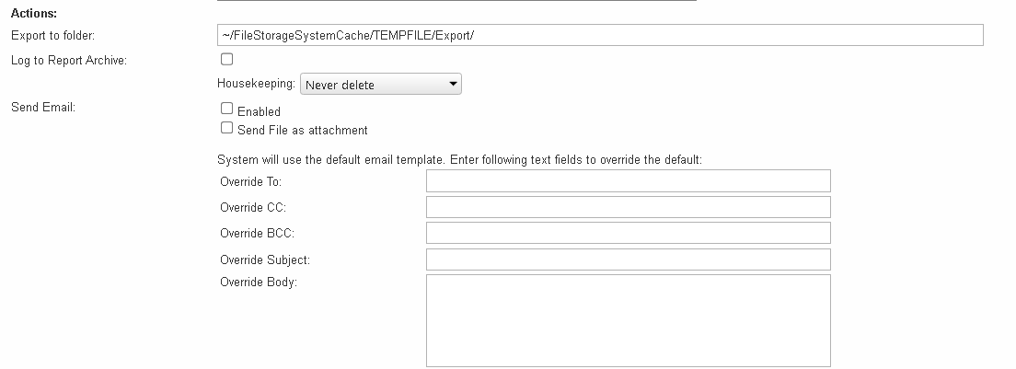Screen dimensions: 1016x369
Task: Click the 'Log to Report Archive:' label
Action: click(x=69, y=60)
